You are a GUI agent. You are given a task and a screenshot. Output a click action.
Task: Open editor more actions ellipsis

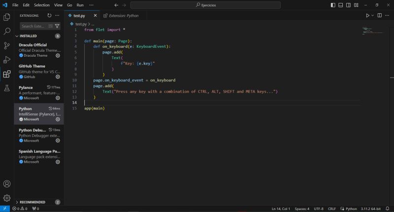[387, 16]
